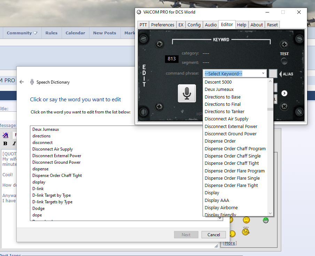Click 'Disconnect Air Supply' in Speech Dictionary
This screenshot has height=256, width=315.
[x=53, y=149]
